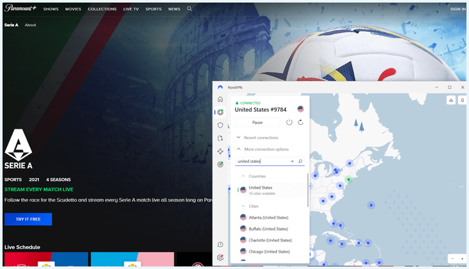The image size is (469, 269).
Task: Open the radar Dark Web Monitor icon
Action: tap(220, 164)
